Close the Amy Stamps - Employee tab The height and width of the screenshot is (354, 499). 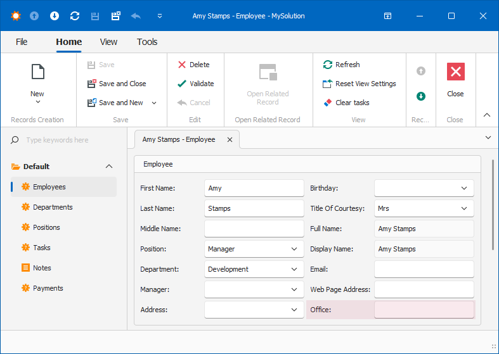click(x=230, y=139)
